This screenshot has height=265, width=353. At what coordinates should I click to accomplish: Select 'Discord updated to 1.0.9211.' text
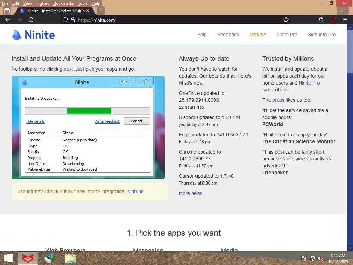click(210, 117)
